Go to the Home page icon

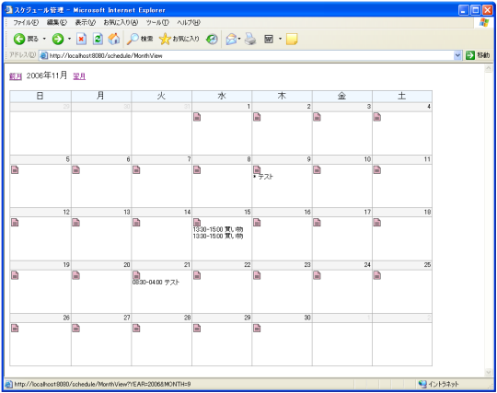point(114,39)
